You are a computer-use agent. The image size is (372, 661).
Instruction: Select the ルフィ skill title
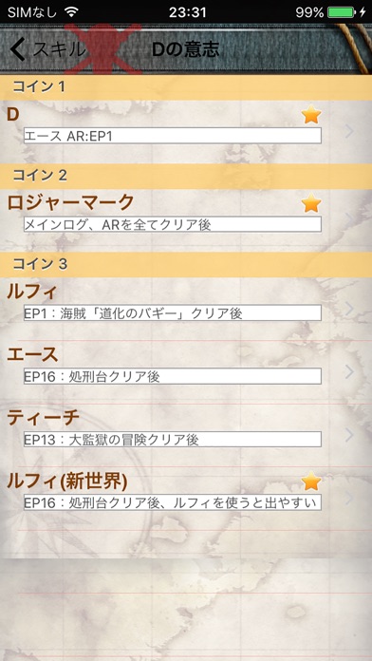[31, 292]
